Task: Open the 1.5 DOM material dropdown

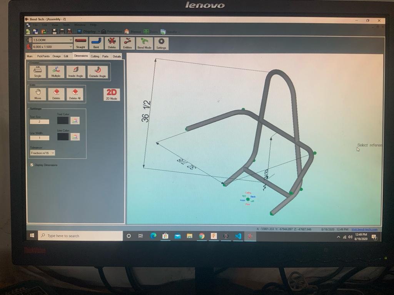Action: tap(52, 40)
